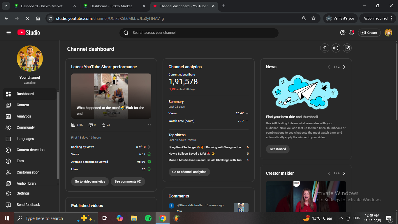Click the Go live broadcast icon
This screenshot has width=398, height=224.
(x=336, y=48)
